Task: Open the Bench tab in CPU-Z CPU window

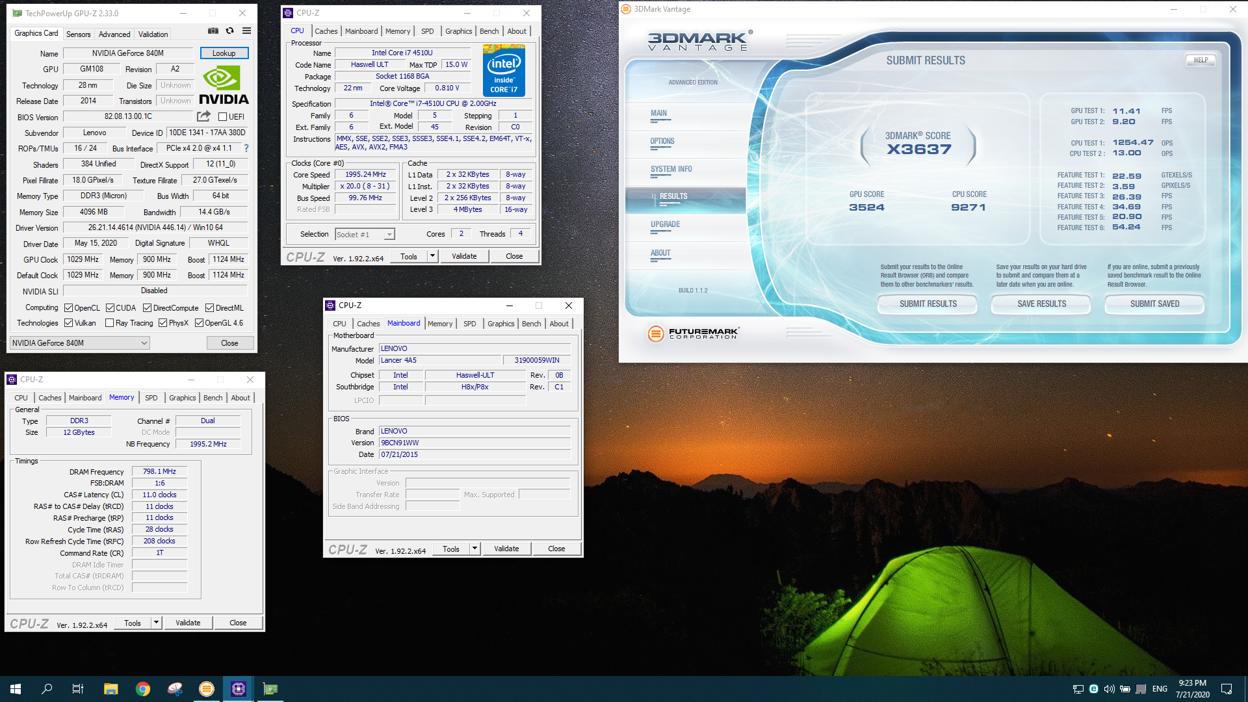Action: pyautogui.click(x=489, y=31)
